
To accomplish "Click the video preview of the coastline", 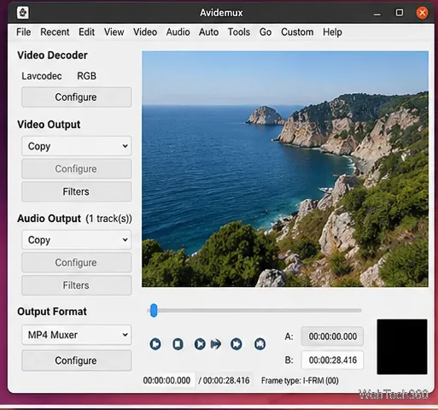I will [x=285, y=169].
